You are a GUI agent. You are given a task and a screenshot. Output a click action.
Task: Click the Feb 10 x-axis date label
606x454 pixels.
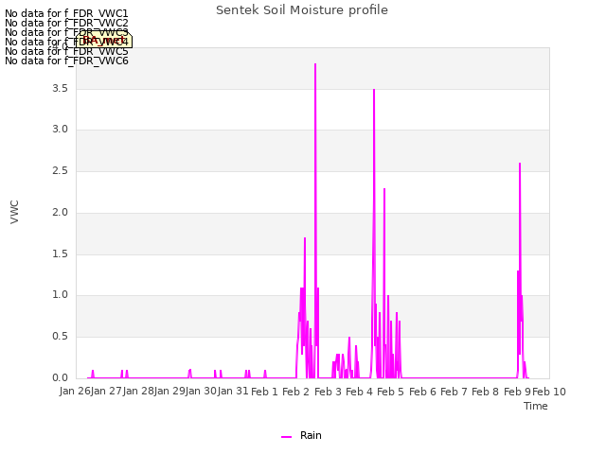pyautogui.click(x=549, y=392)
